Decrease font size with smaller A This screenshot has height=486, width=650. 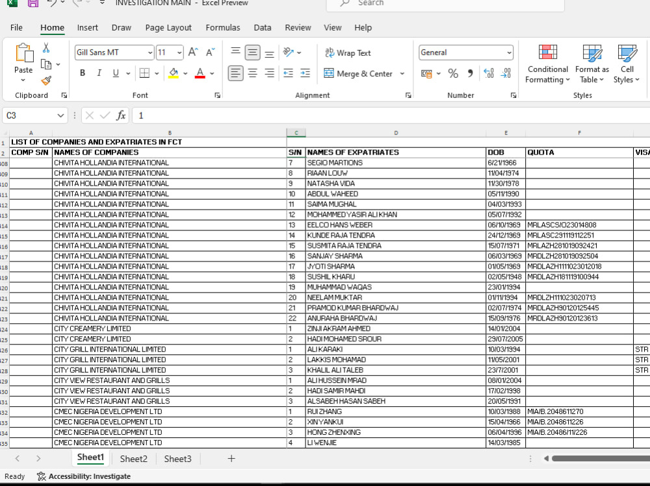pos(210,52)
